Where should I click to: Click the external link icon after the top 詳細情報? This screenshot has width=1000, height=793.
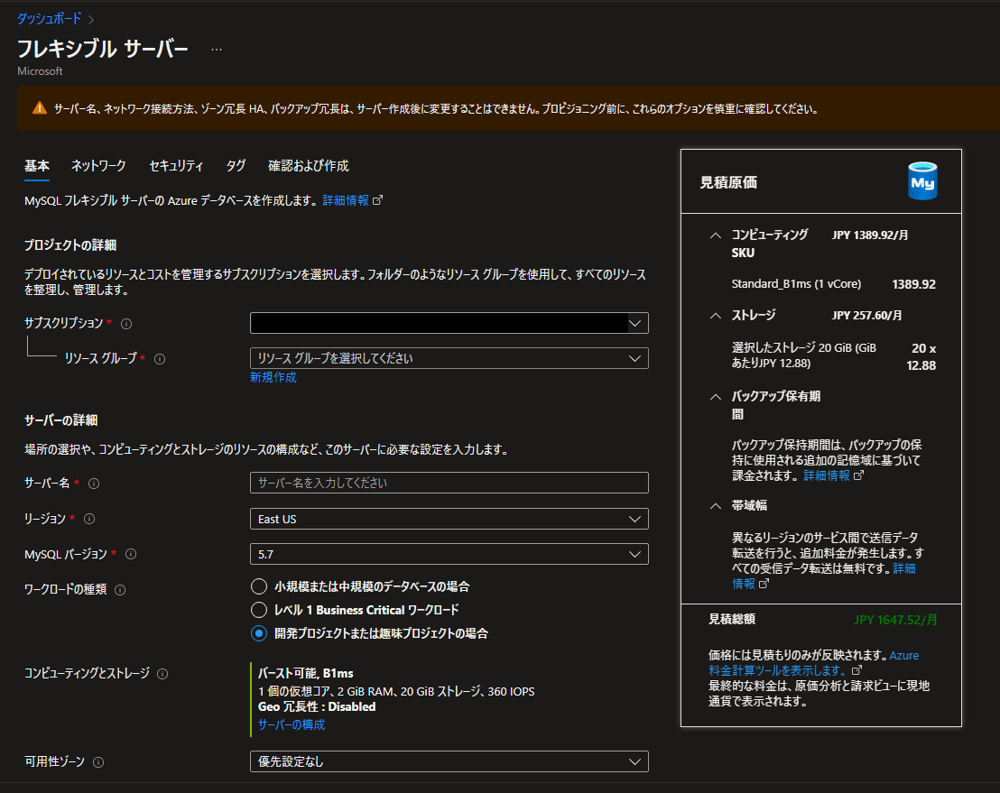377,200
